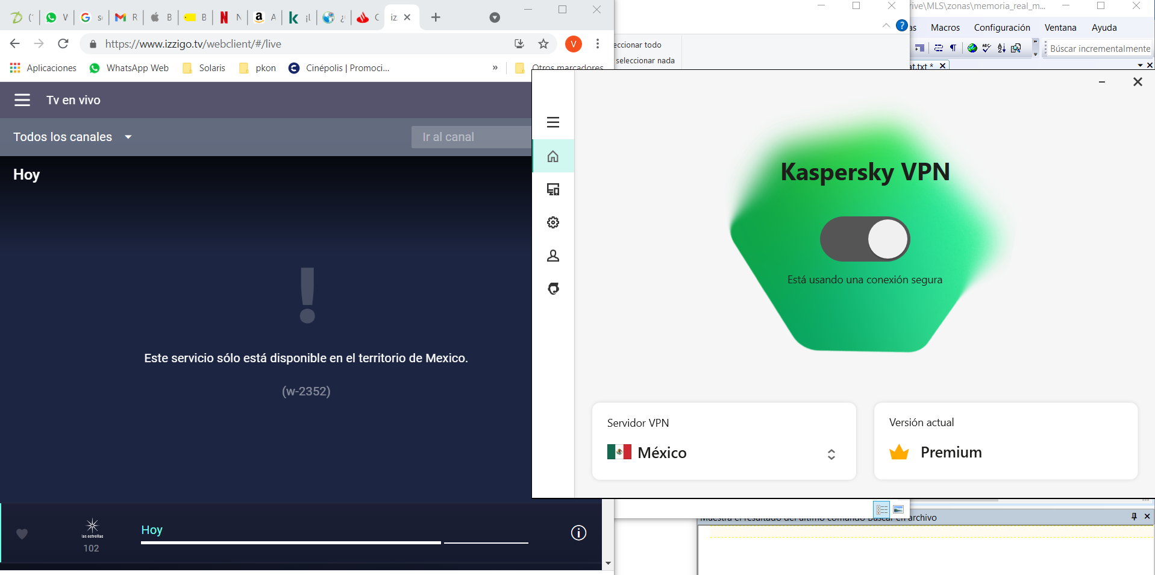Expand the Todos los canales dropdown
The width and height of the screenshot is (1155, 575).
click(73, 137)
